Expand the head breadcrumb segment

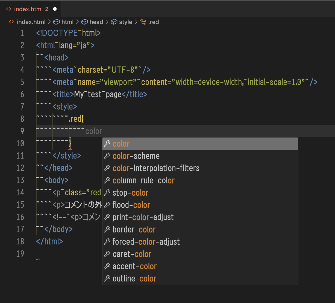[96, 22]
